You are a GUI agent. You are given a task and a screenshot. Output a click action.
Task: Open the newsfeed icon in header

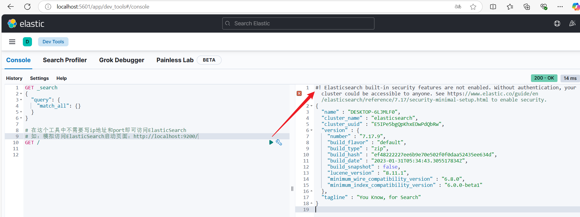(x=572, y=23)
